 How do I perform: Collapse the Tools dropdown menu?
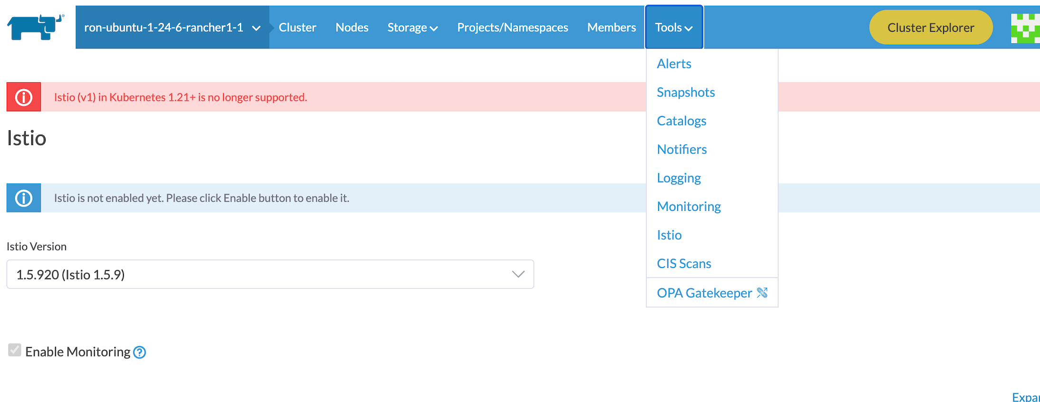coord(673,28)
